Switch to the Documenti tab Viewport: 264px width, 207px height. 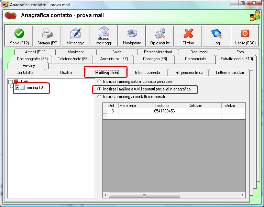pos(199,52)
